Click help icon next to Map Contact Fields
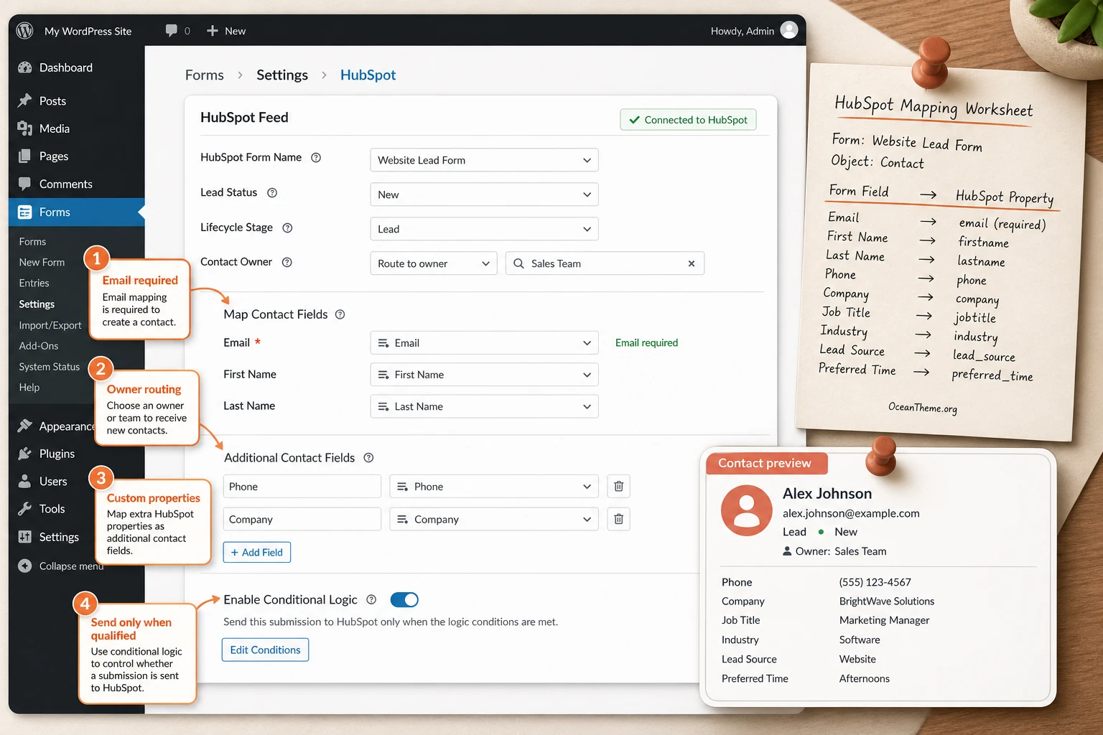This screenshot has height=735, width=1103. 340,314
